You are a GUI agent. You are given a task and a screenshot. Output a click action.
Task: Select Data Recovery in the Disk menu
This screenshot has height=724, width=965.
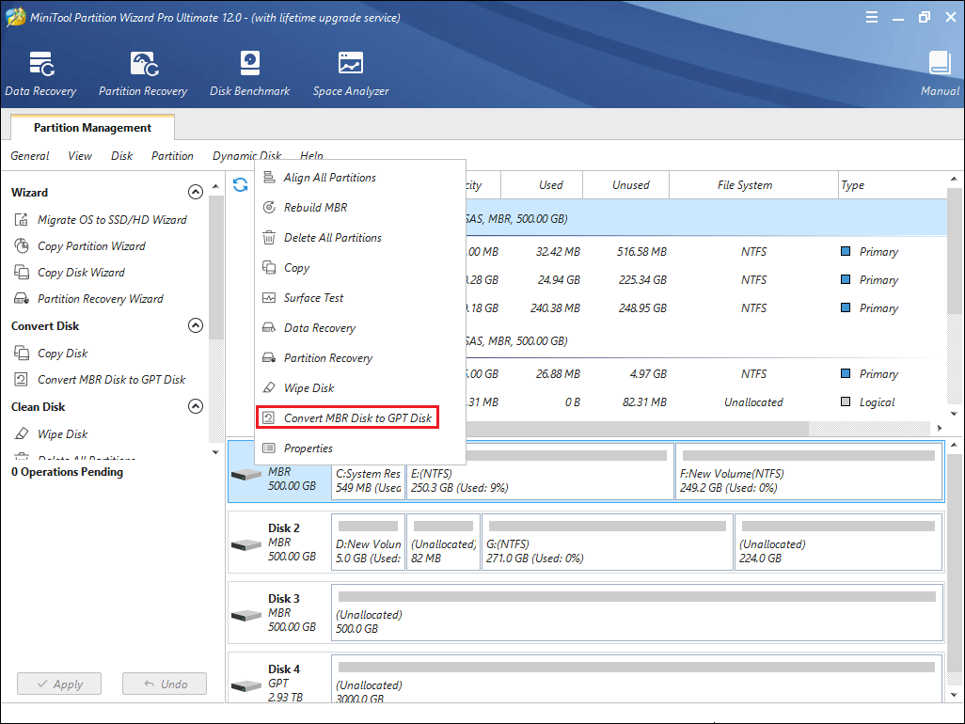coord(360,328)
